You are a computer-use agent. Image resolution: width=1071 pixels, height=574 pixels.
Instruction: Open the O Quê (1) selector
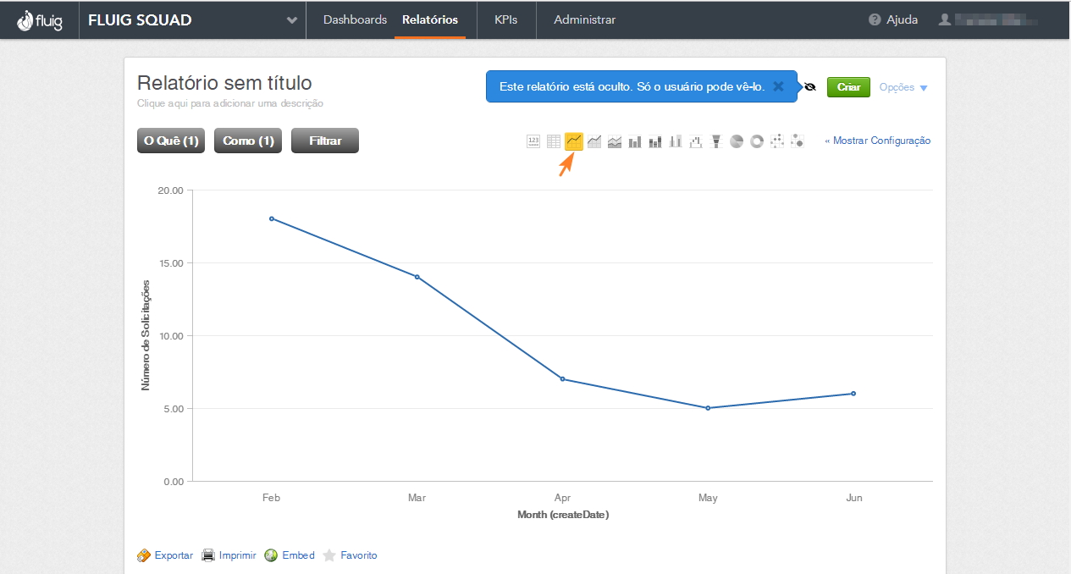point(172,141)
